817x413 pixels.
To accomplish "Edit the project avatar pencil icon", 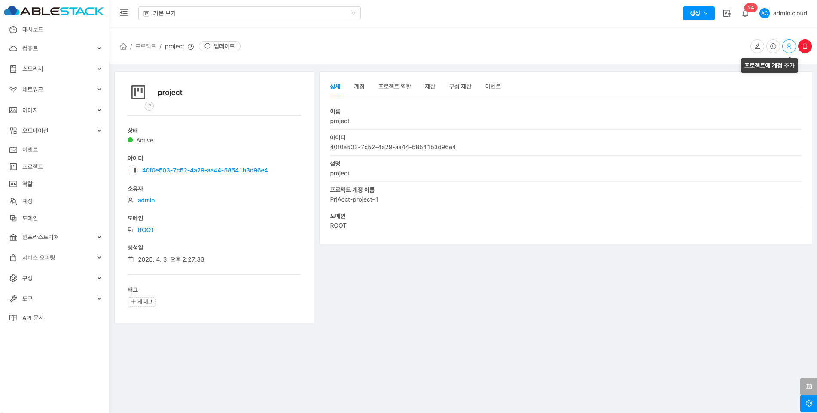I will [x=149, y=106].
